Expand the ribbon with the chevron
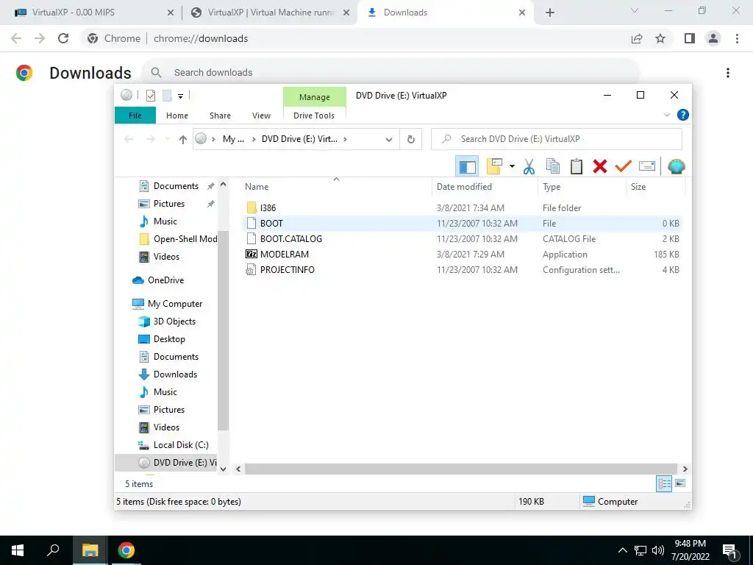753x565 pixels. (x=666, y=115)
